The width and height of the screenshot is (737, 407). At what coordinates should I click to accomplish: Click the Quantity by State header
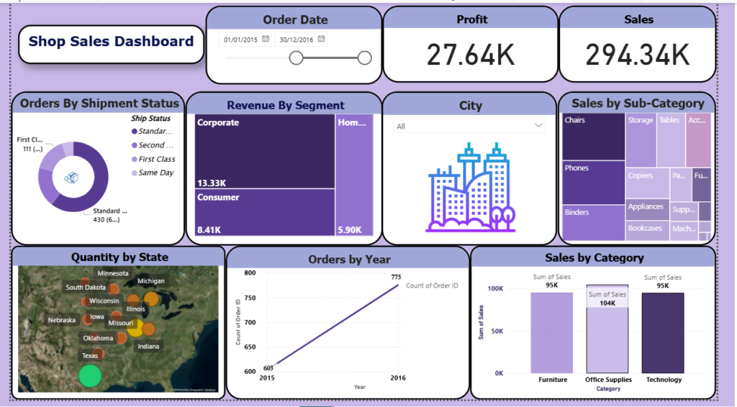[x=119, y=257]
